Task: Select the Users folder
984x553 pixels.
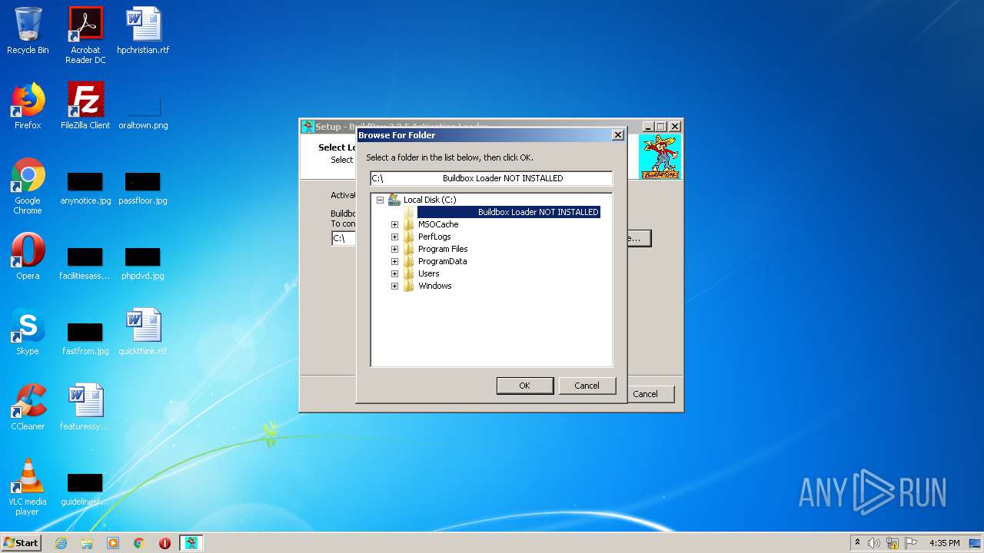Action: click(429, 273)
